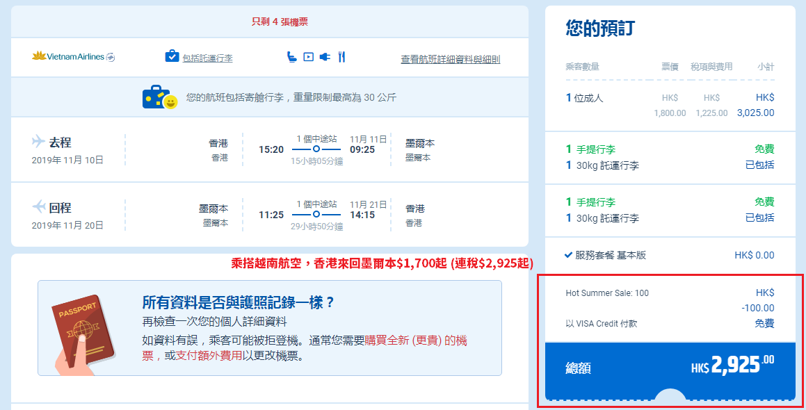806x410 pixels.
Task: Click the 11月 11日 arrival date
Action: point(368,139)
